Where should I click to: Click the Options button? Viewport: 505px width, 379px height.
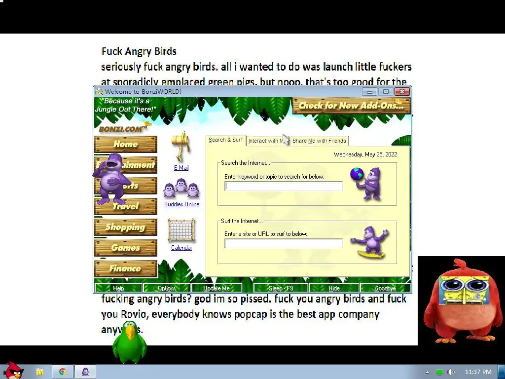[x=167, y=288]
